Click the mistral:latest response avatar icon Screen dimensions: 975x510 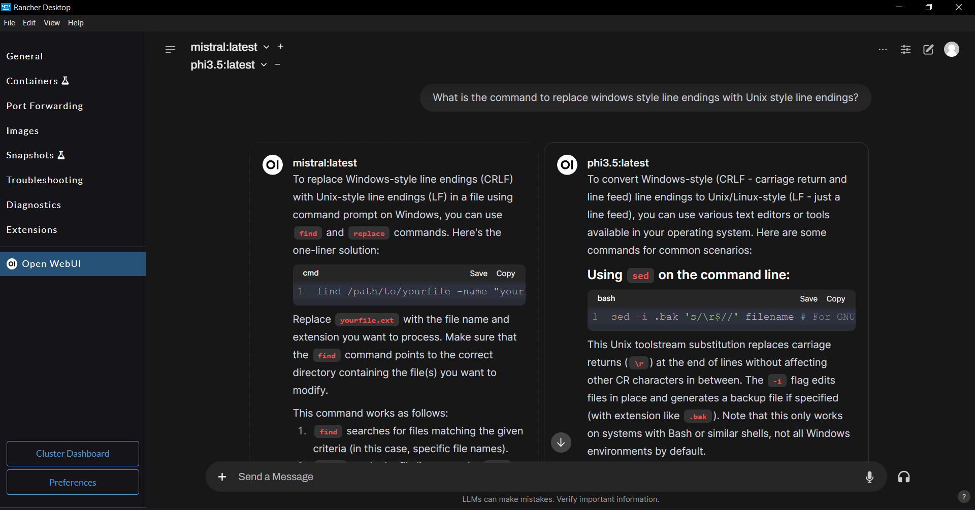(x=273, y=165)
